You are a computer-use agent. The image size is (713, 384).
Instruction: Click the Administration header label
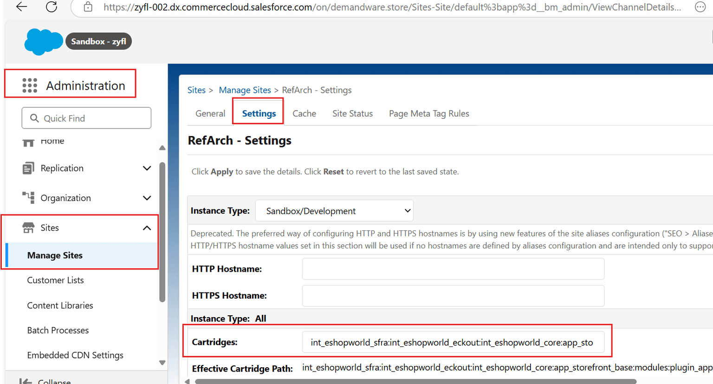click(85, 85)
